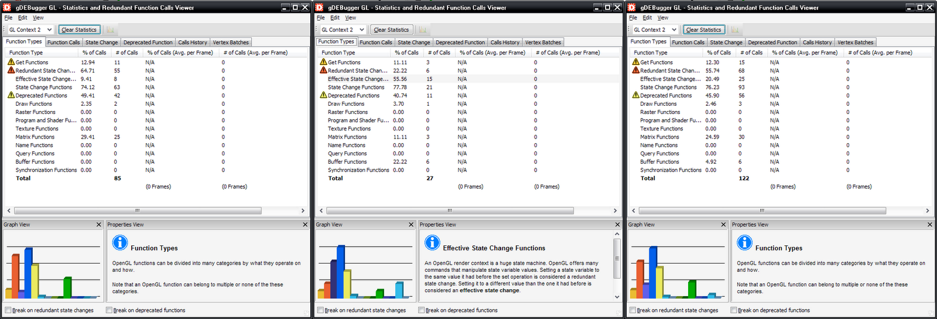Click Get Functions warning icon in right window
937x319 pixels.
point(635,62)
